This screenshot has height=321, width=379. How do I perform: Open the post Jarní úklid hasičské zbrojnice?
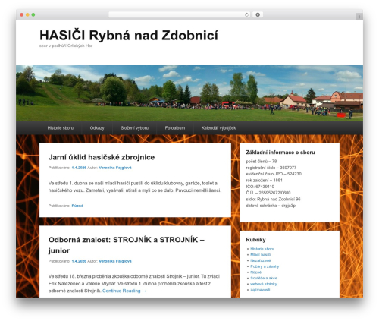(x=102, y=157)
